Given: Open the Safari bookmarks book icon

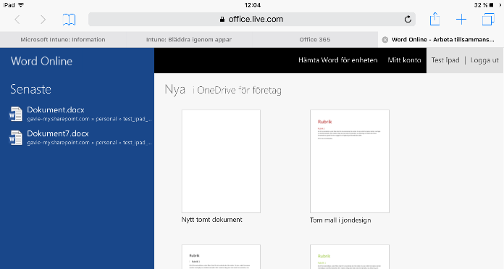Looking at the screenshot, I should [x=69, y=20].
